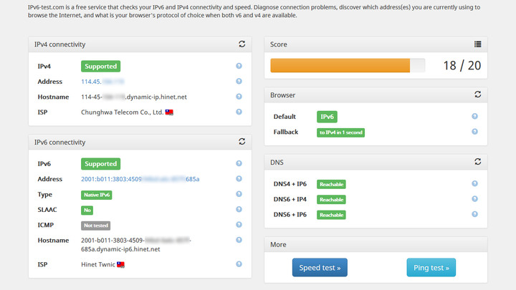This screenshot has width=516, height=290.
Task: Click help icon for IPv6 Type row
Action: click(x=239, y=194)
